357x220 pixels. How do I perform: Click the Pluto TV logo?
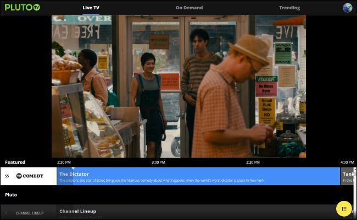tap(23, 7)
